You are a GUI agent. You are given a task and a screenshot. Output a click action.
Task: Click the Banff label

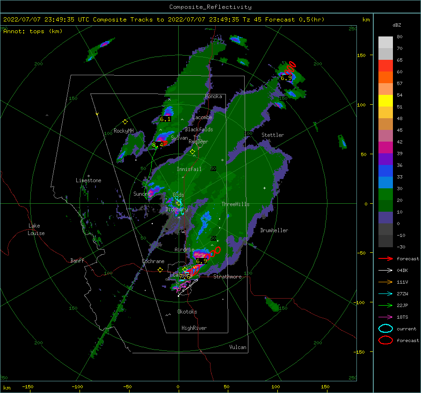[x=77, y=260]
